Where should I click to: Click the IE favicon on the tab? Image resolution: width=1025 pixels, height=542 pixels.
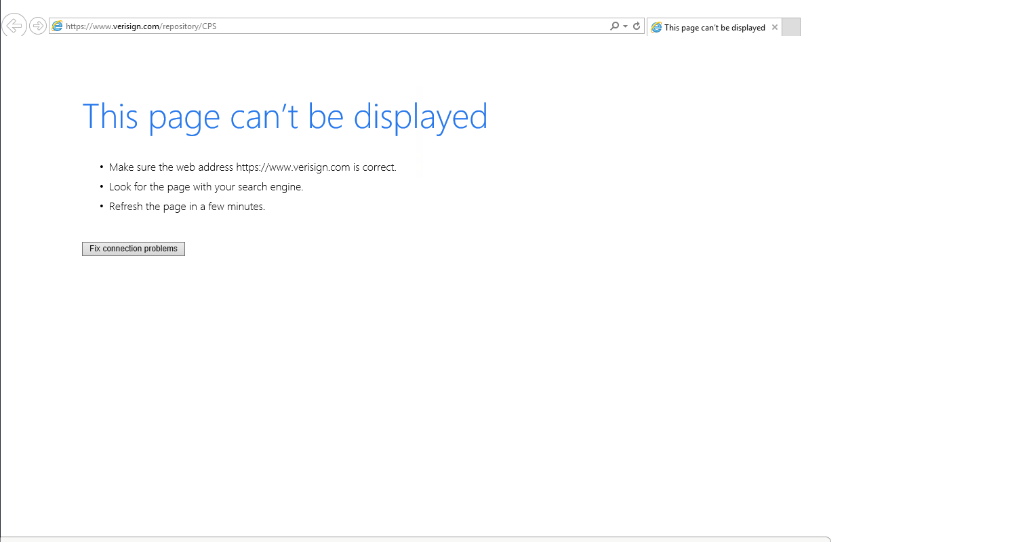[656, 28]
